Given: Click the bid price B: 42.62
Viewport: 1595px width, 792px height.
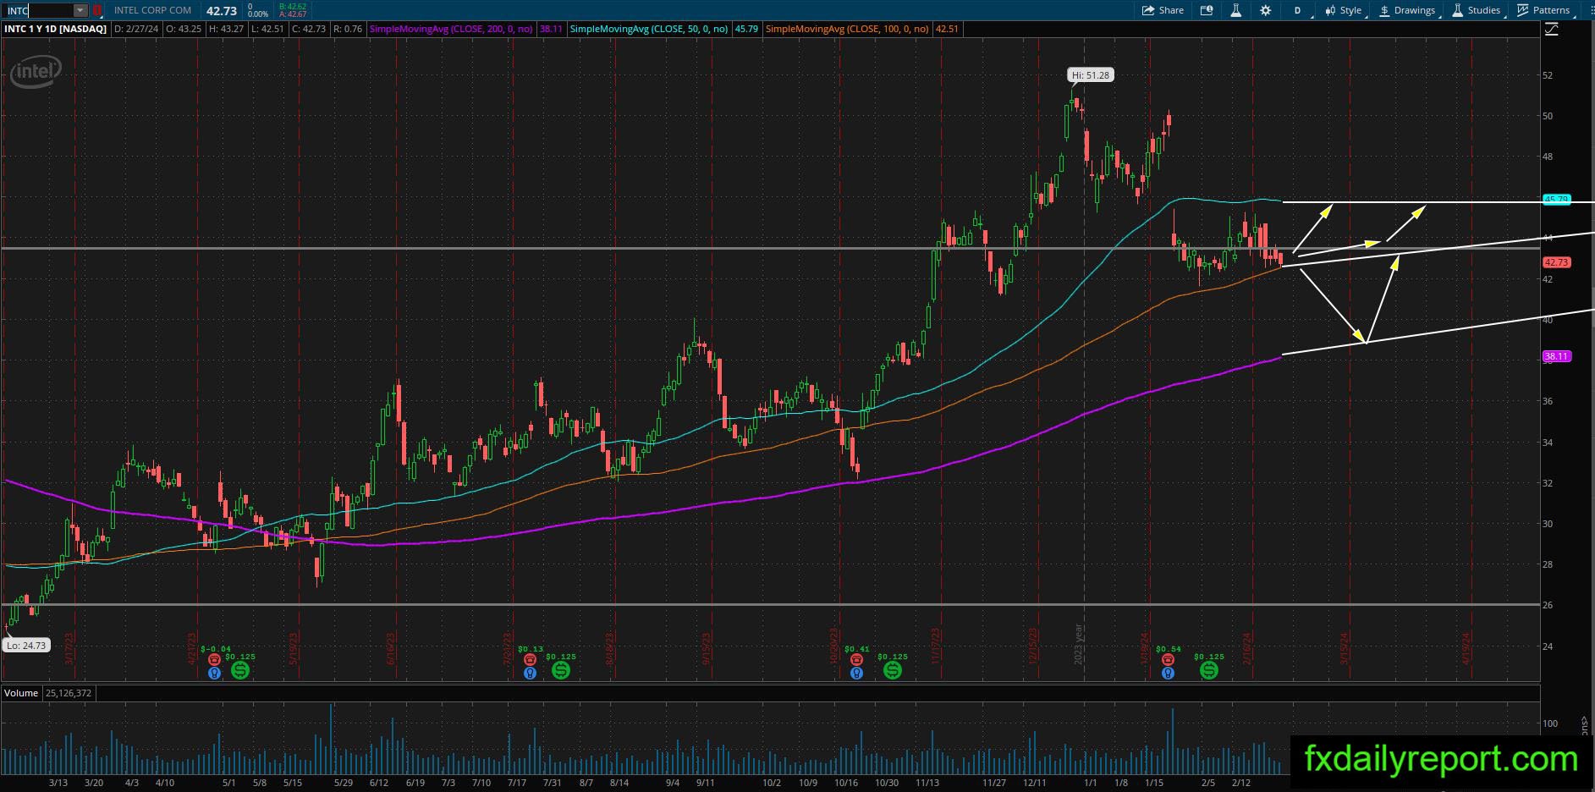Looking at the screenshot, I should tap(292, 6).
